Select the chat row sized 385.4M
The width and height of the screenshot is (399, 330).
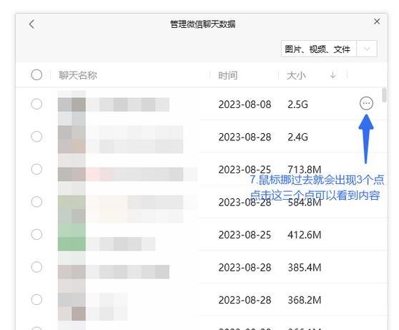pos(36,267)
